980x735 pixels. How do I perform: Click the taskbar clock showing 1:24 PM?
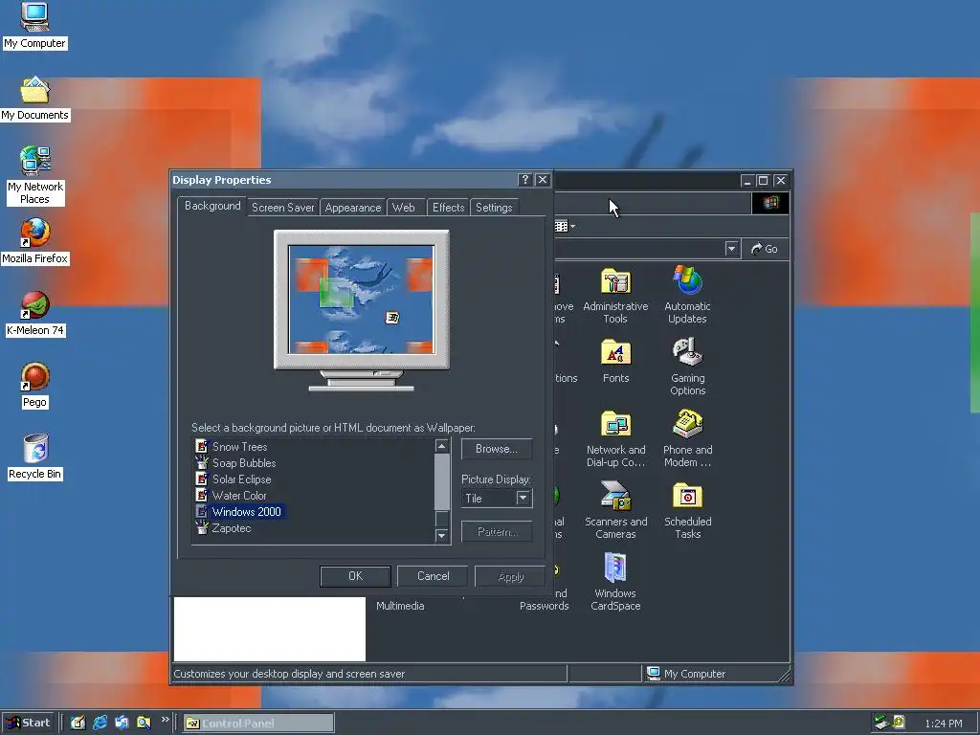point(943,724)
